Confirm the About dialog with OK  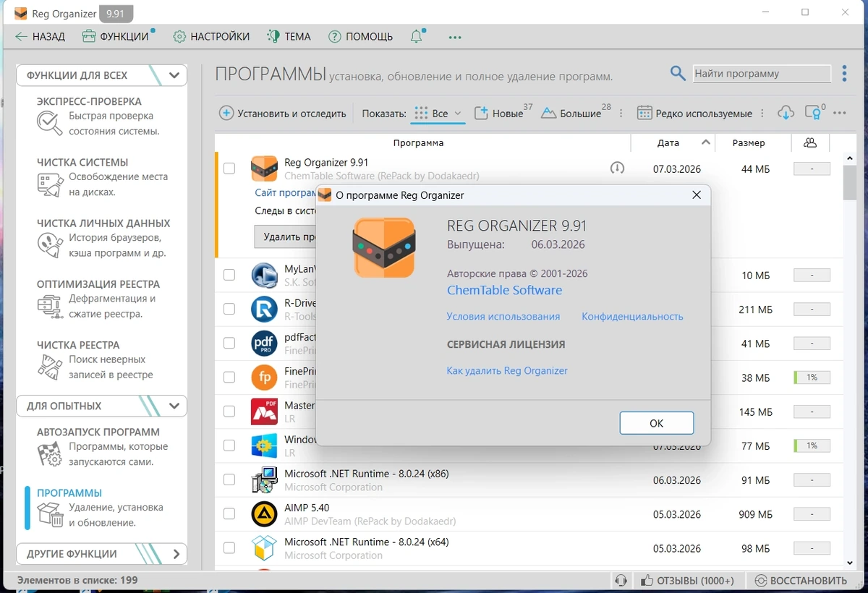pyautogui.click(x=657, y=423)
